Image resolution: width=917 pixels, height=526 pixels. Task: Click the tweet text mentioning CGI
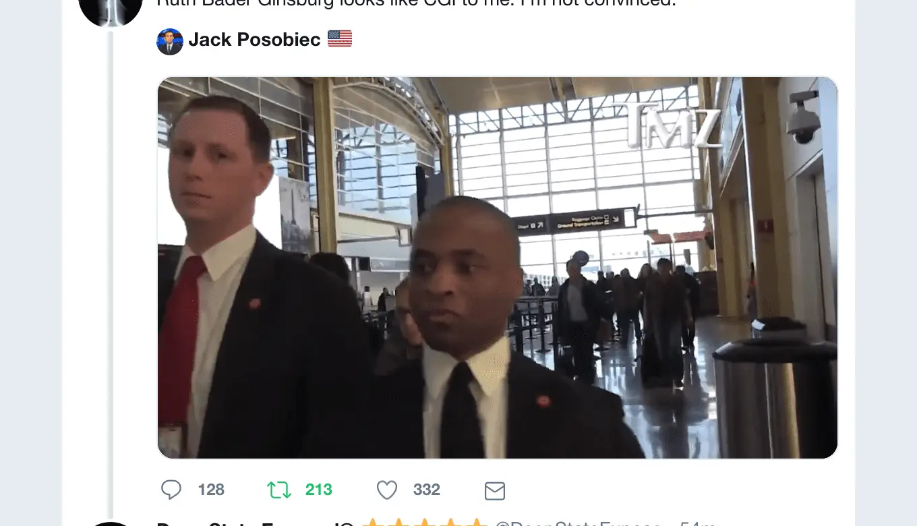coord(416,3)
